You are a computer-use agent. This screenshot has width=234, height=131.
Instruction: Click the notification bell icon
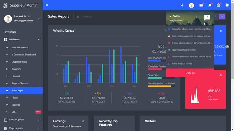point(210,5)
